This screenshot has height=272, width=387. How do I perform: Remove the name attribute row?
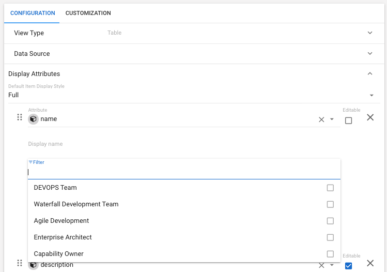click(370, 117)
